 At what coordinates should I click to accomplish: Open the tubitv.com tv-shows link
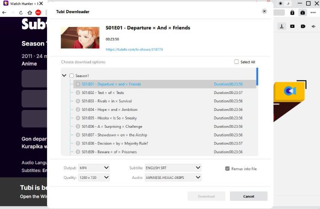click(x=134, y=49)
